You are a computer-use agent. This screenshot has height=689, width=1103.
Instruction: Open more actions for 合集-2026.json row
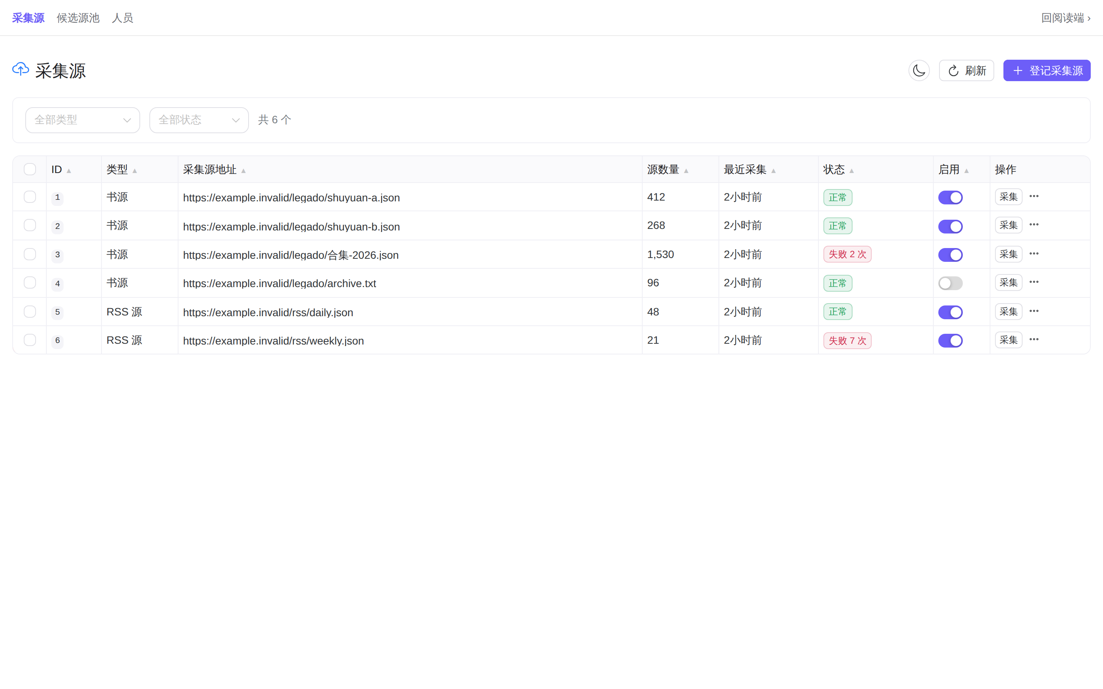coord(1034,254)
